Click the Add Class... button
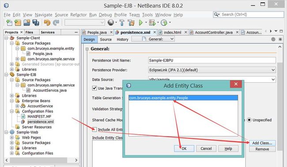 click(262, 143)
